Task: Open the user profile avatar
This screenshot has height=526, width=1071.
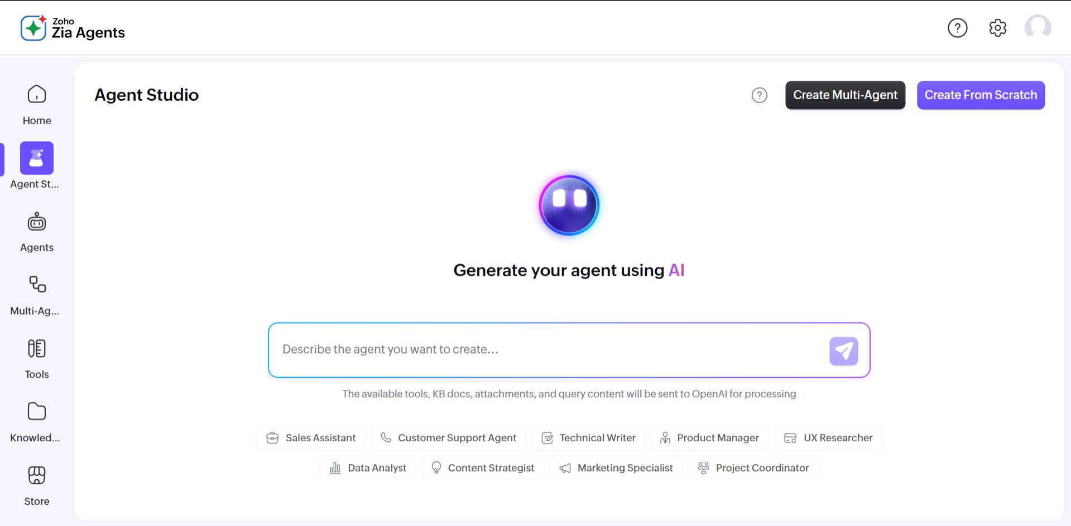Action: point(1038,27)
